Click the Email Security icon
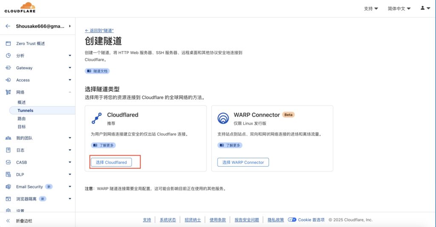436x227 pixels. (9, 187)
